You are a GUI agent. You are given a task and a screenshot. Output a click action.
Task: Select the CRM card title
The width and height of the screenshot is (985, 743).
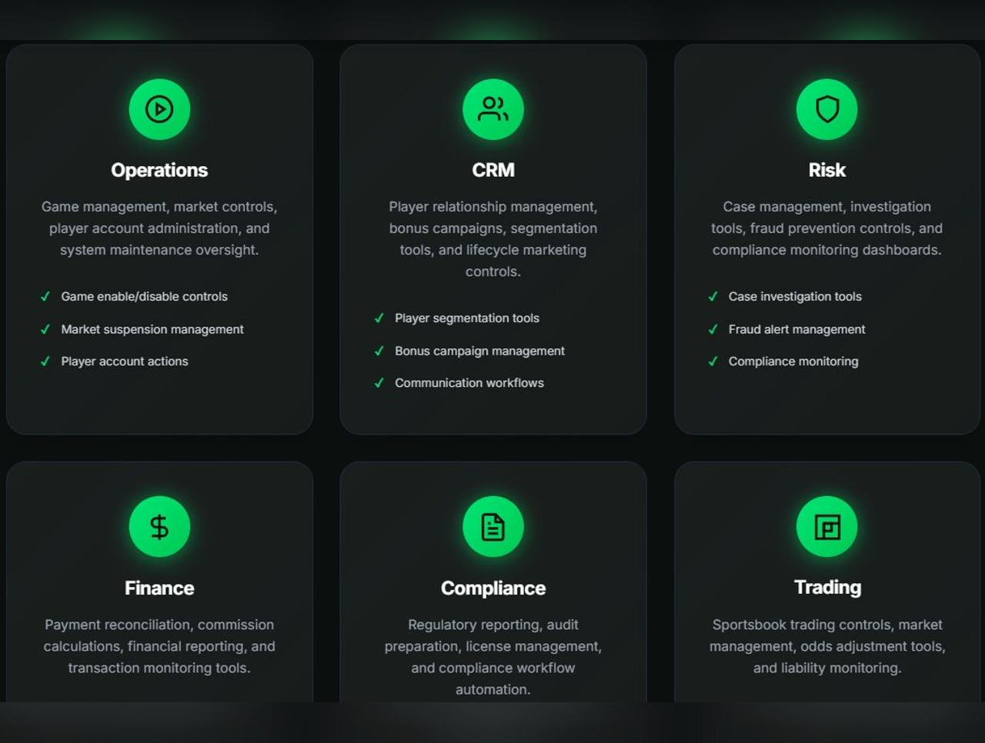[x=493, y=170]
